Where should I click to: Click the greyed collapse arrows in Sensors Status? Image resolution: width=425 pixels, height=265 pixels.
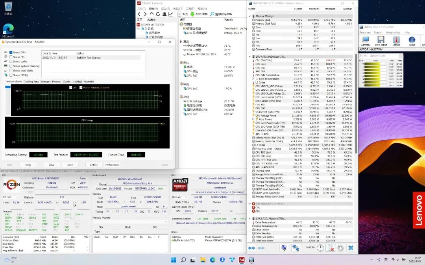pos(261,248)
